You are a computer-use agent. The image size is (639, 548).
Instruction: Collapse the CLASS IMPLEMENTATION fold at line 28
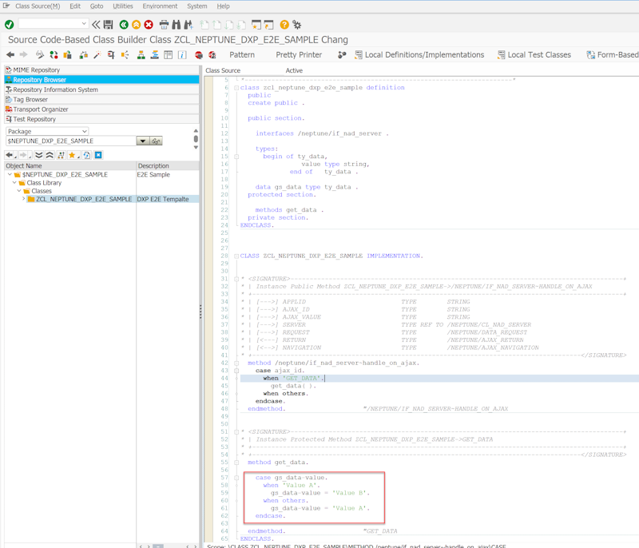pos(236,256)
